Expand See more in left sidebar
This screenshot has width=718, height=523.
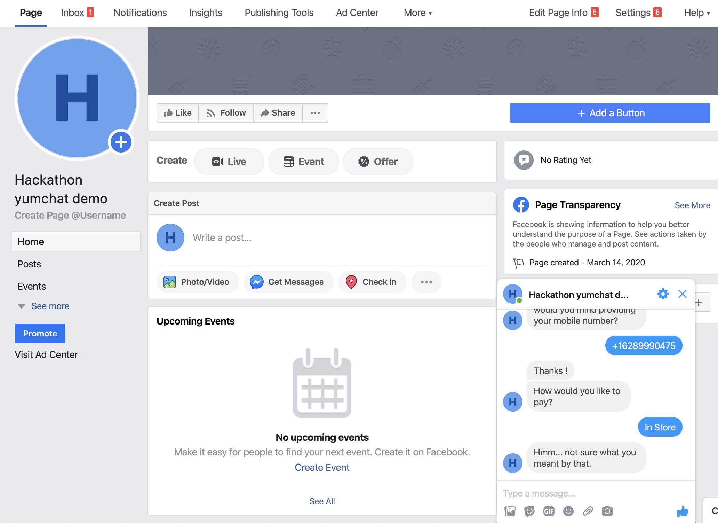[x=50, y=306]
